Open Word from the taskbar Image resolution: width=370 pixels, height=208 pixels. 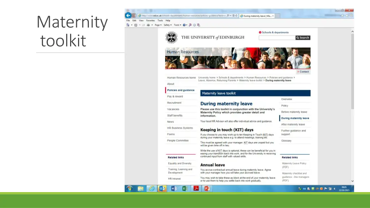point(174,188)
